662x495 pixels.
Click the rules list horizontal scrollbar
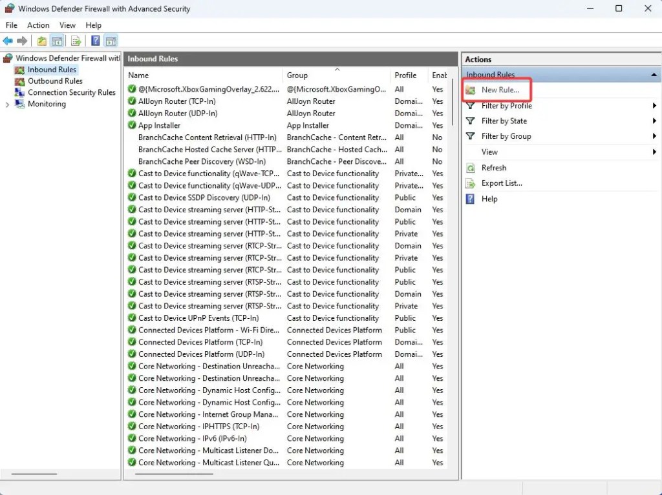click(174, 474)
